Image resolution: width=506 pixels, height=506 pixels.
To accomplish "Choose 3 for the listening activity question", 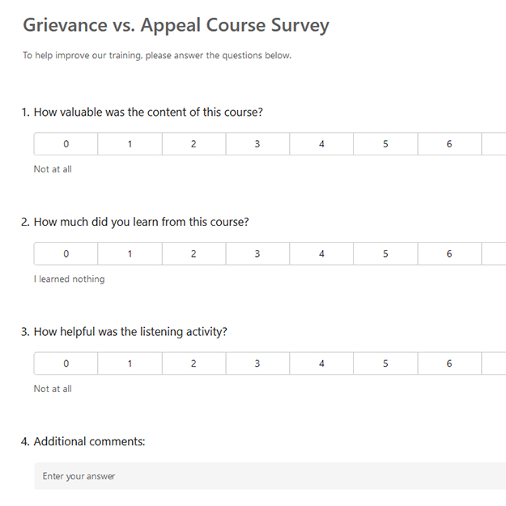I will pos(257,364).
